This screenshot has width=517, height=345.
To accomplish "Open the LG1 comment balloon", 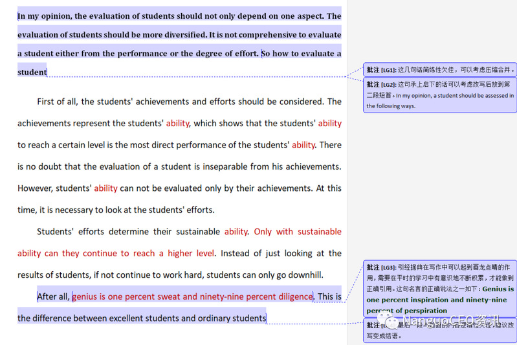I will [439, 70].
